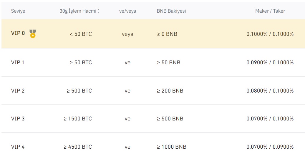Screen dimensions: 305x156
Task: Click the ≥ 500 BTC volume cell
Action: point(79,90)
